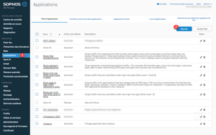Edit the Block generally unwanted apps policy

(201, 67)
